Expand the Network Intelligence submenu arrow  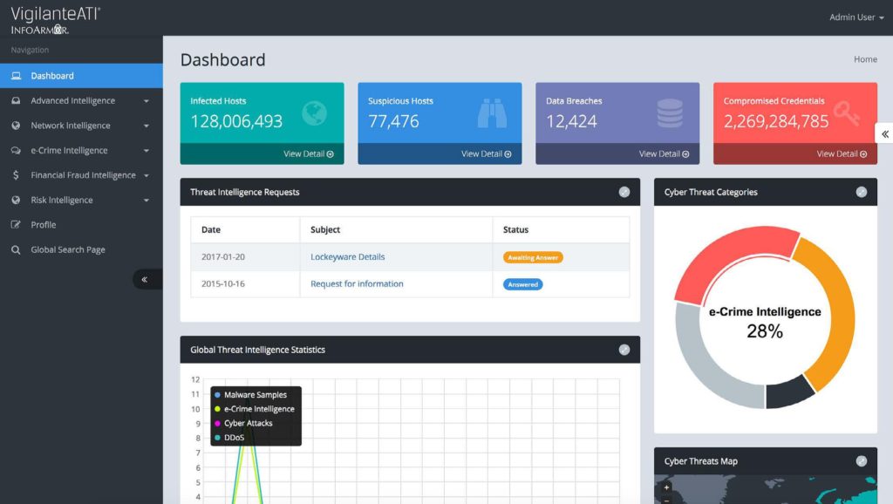point(147,126)
